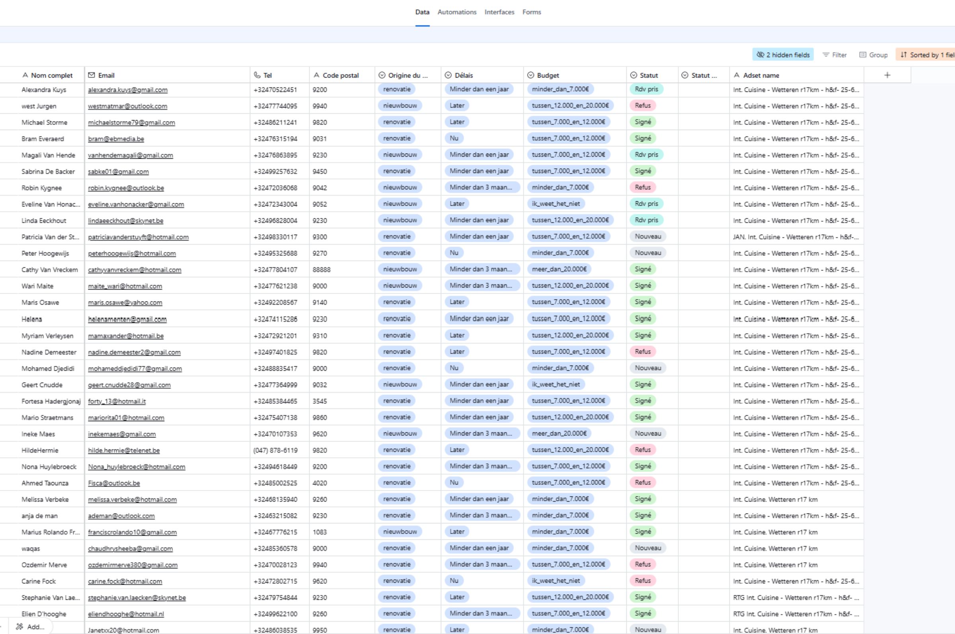The width and height of the screenshot is (955, 634).
Task: Open alexandra.kuys@gmail.com email link
Action: click(x=127, y=90)
